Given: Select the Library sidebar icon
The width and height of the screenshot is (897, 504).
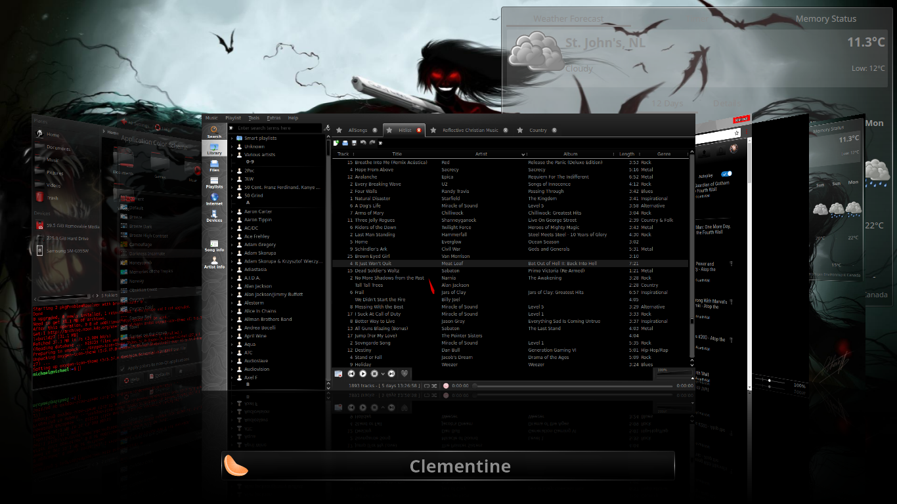Looking at the screenshot, I should click(214, 148).
